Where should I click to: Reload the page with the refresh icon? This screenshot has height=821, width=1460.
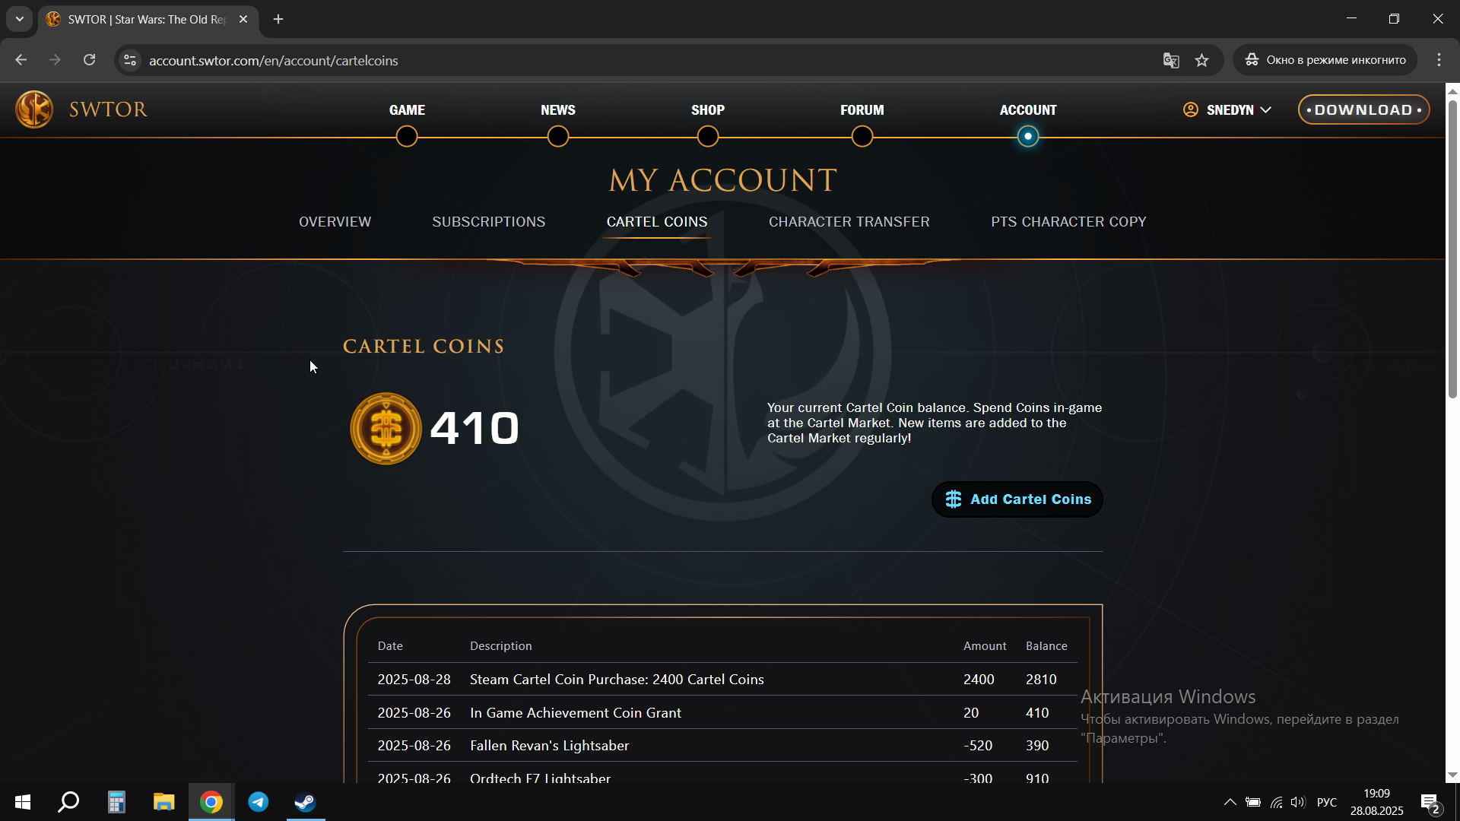point(89,60)
